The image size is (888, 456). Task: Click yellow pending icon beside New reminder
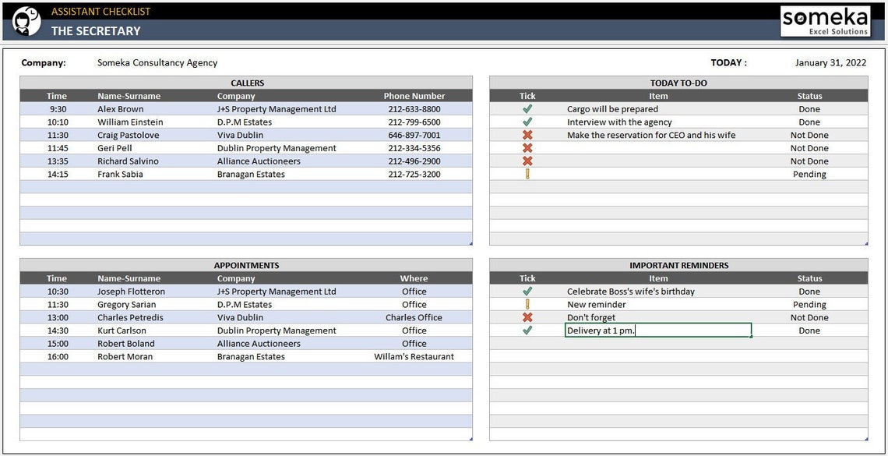point(527,304)
